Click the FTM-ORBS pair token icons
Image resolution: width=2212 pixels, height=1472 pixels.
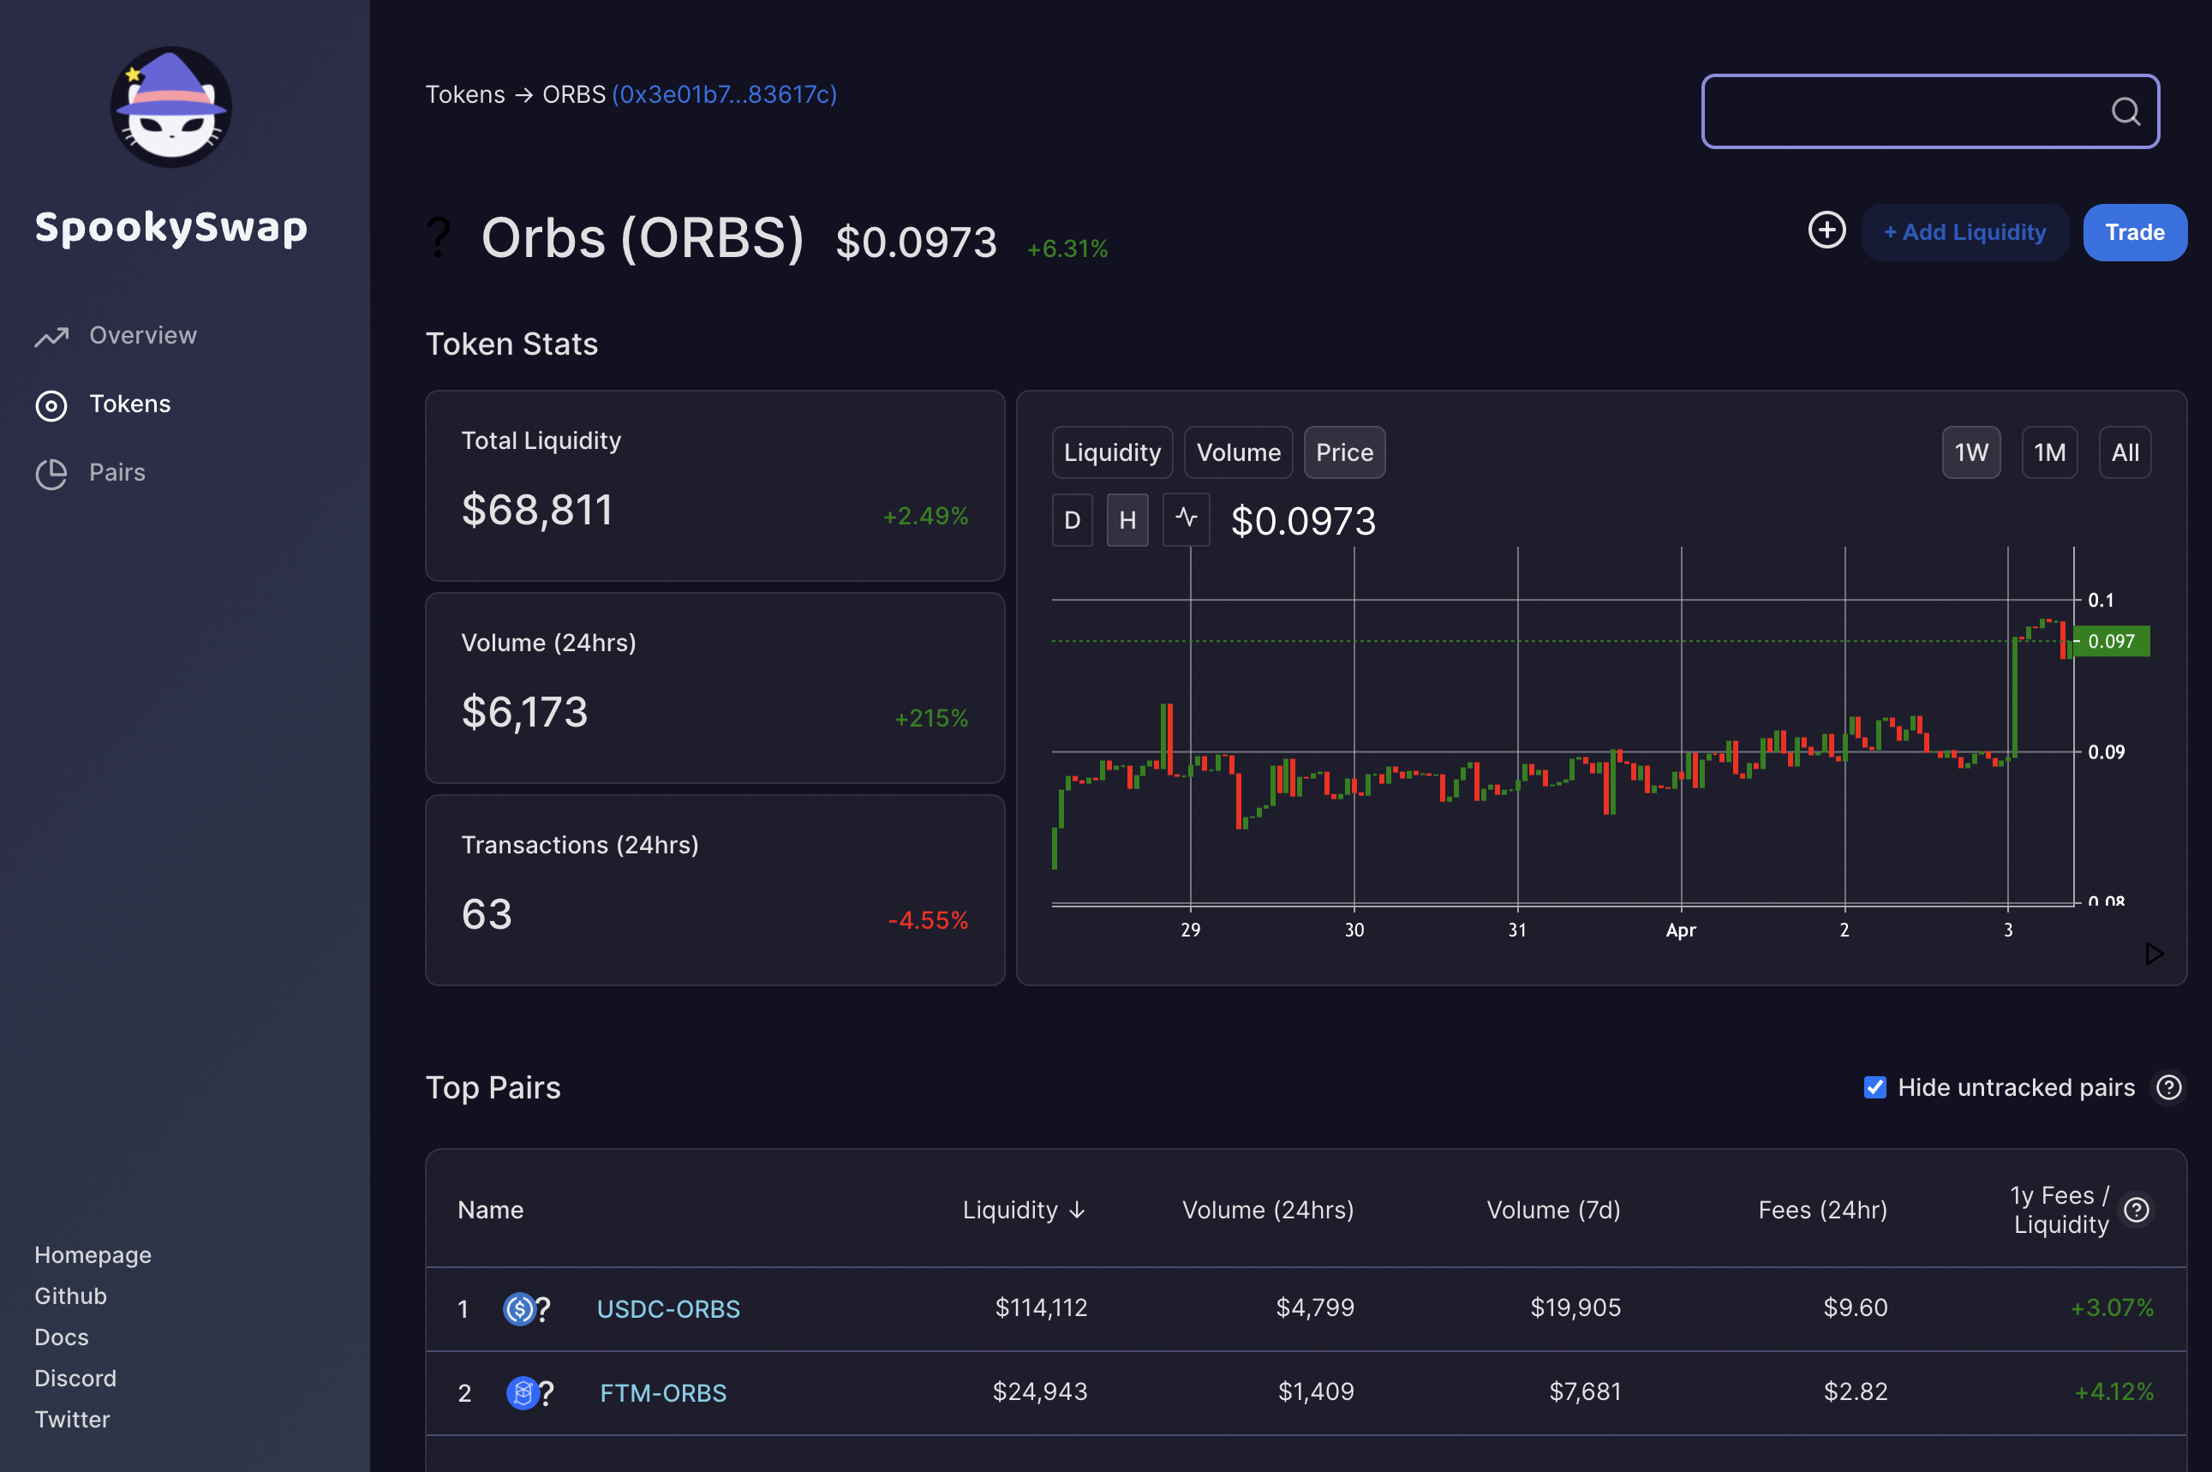529,1392
